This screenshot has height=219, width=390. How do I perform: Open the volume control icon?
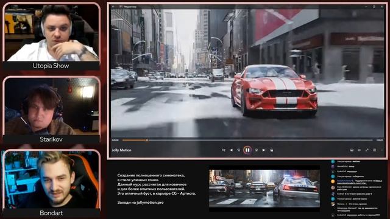point(359,150)
